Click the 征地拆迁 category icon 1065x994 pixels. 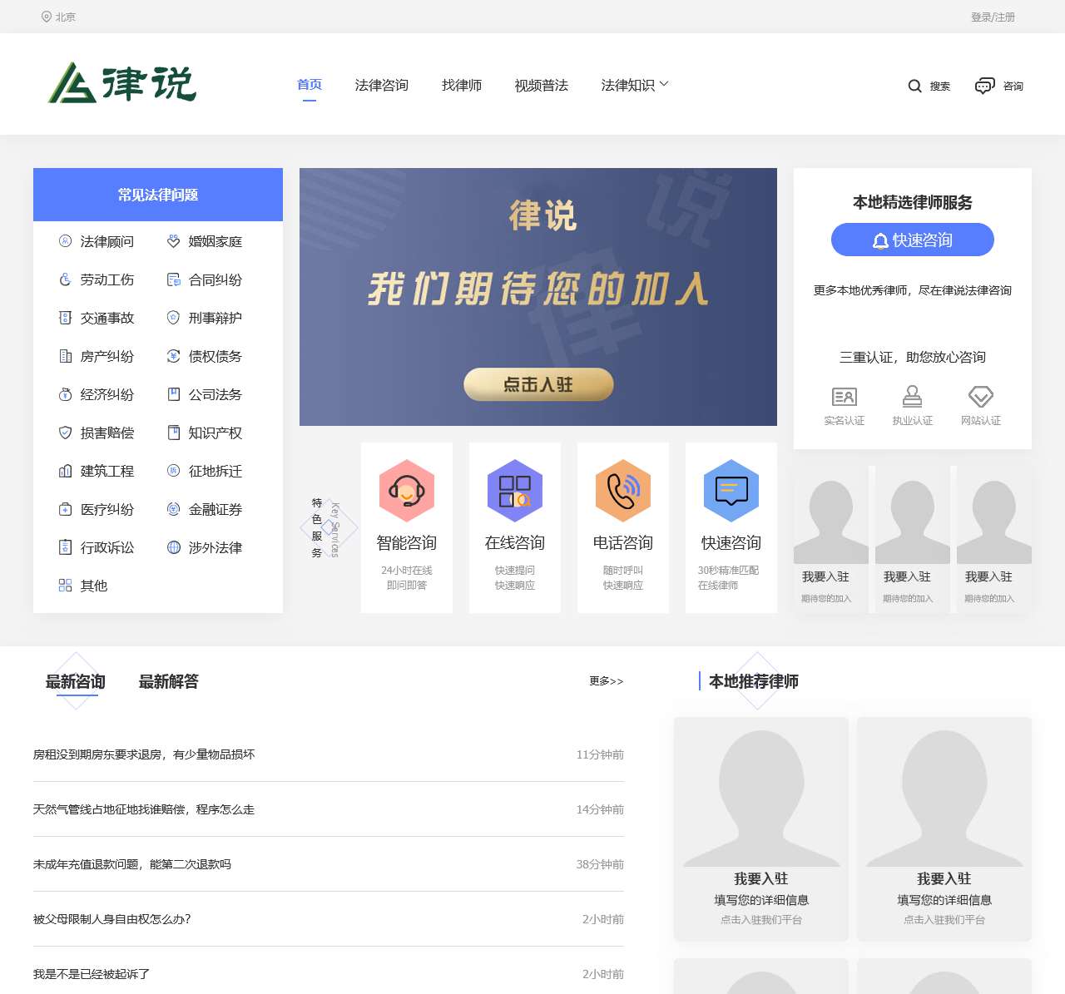(174, 471)
